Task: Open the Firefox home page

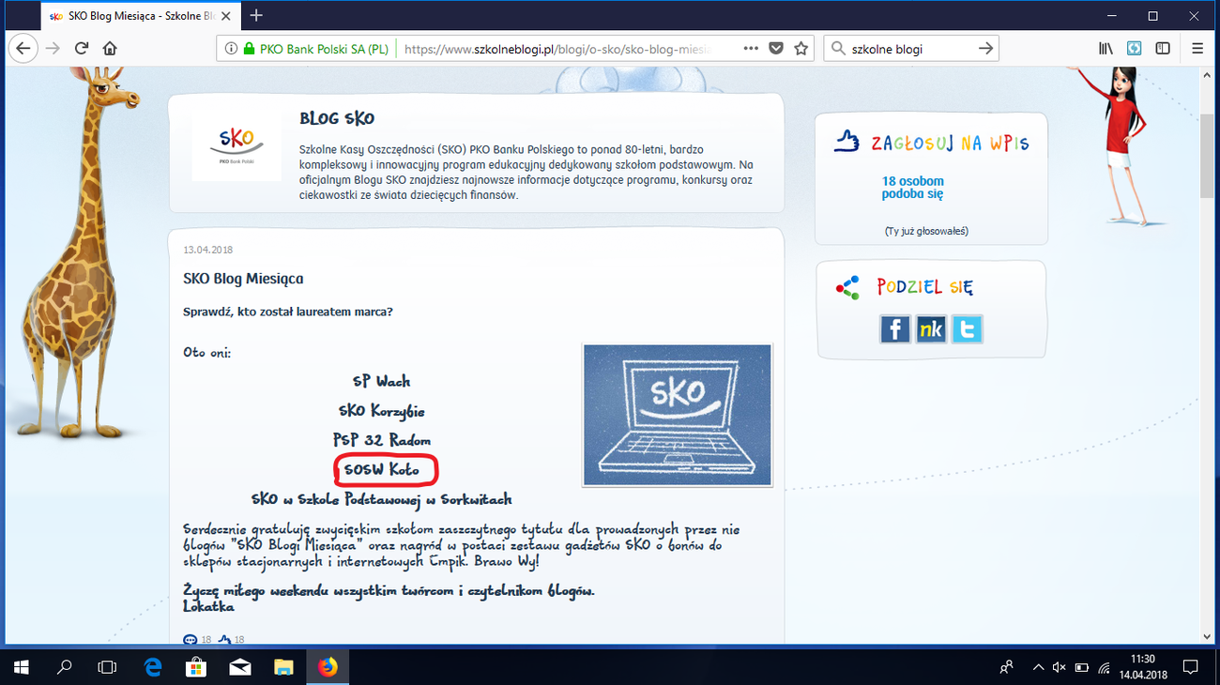Action: point(110,48)
